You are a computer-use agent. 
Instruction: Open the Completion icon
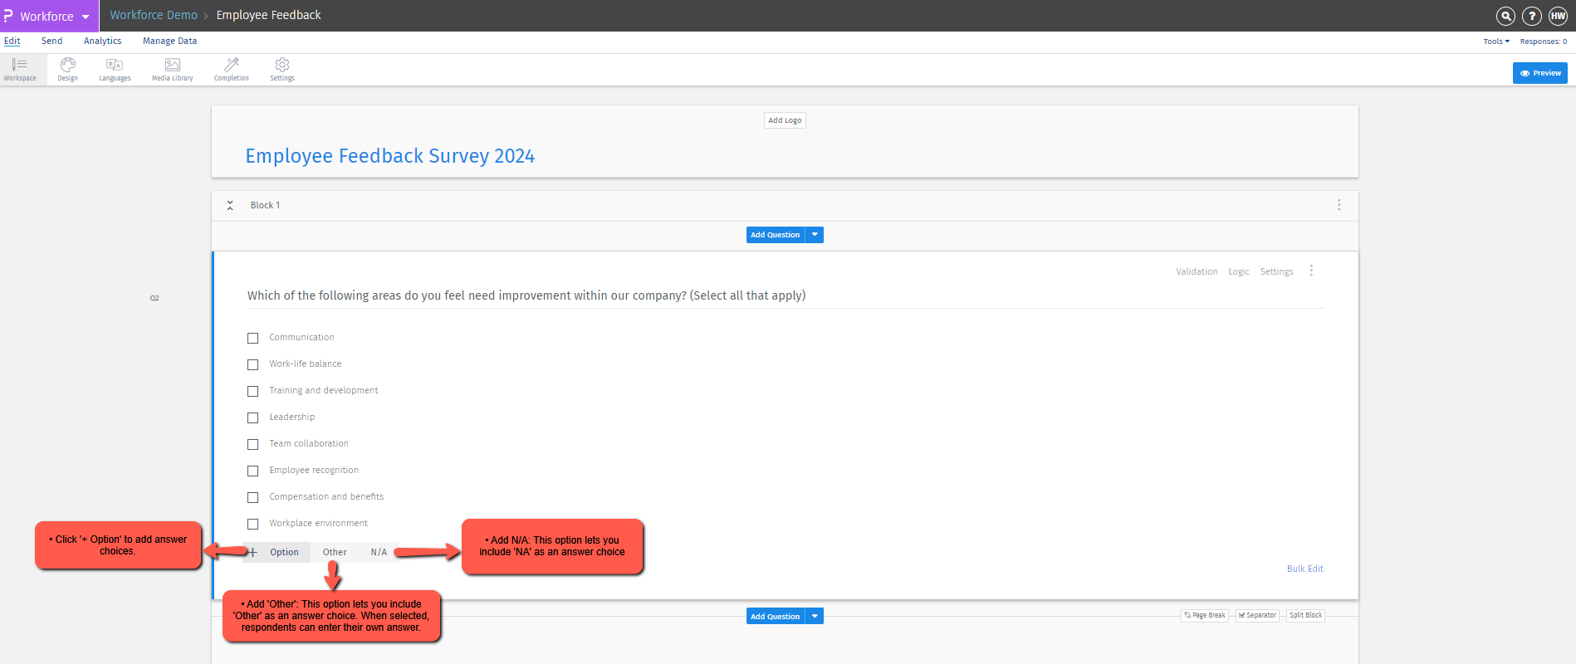(231, 69)
